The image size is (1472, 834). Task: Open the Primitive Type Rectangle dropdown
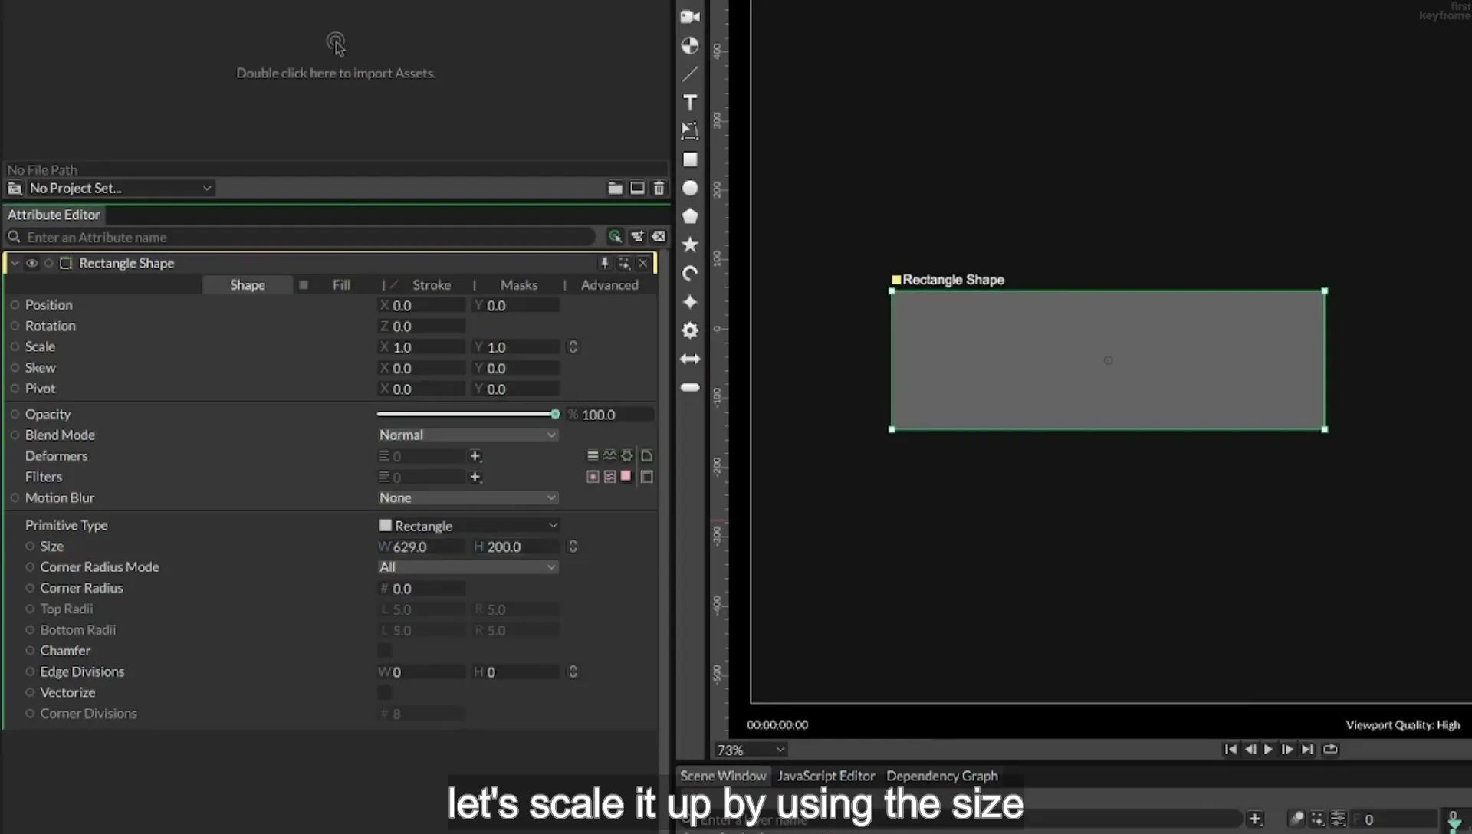tap(468, 525)
